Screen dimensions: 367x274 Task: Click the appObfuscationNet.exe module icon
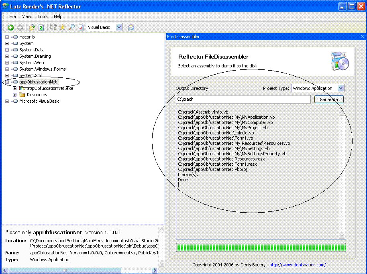22,88
